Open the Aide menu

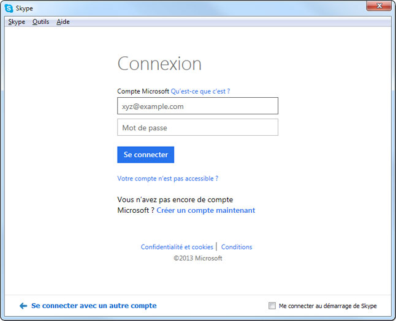click(63, 22)
